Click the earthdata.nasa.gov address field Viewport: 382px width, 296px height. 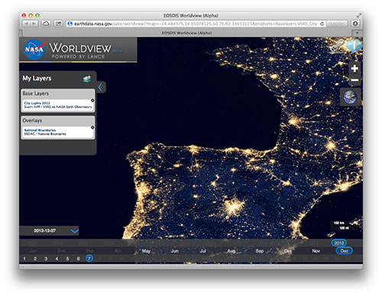click(x=196, y=24)
